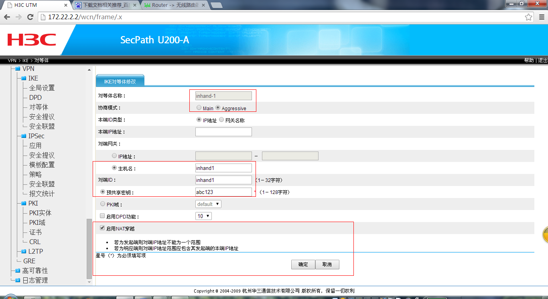
Task: Select the remote gateway IP地址 radio
Action: point(114,156)
